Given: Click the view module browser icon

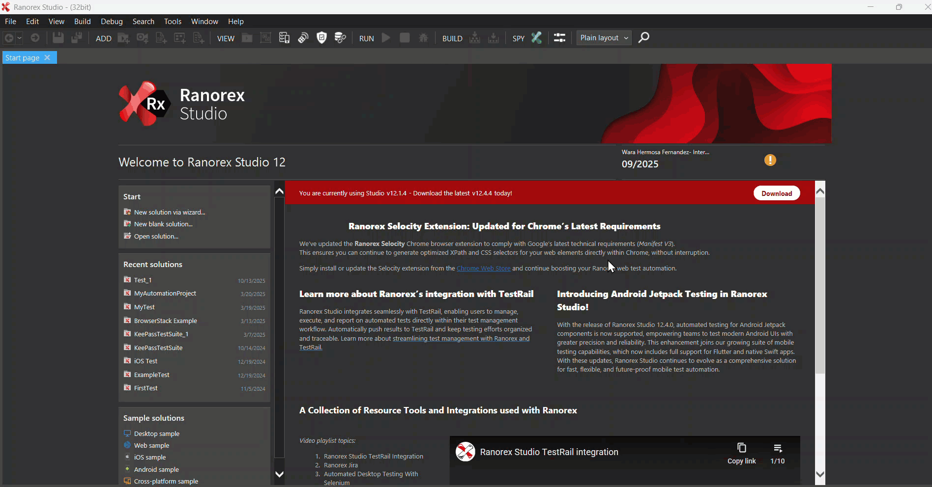Looking at the screenshot, I should [x=265, y=38].
